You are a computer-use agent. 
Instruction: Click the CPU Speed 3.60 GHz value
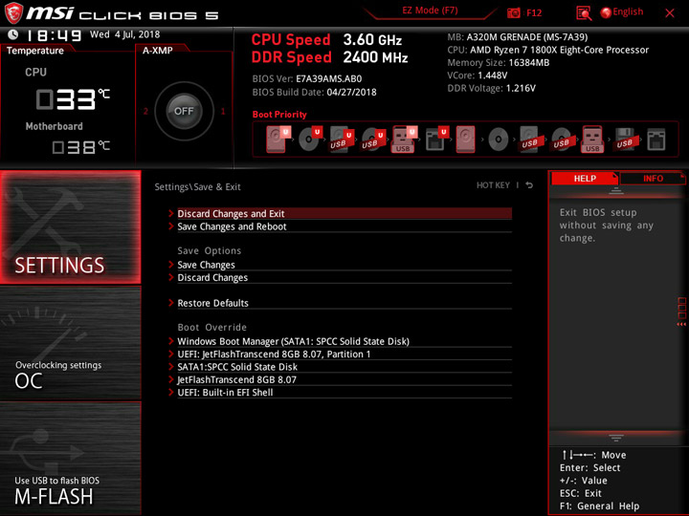372,40
